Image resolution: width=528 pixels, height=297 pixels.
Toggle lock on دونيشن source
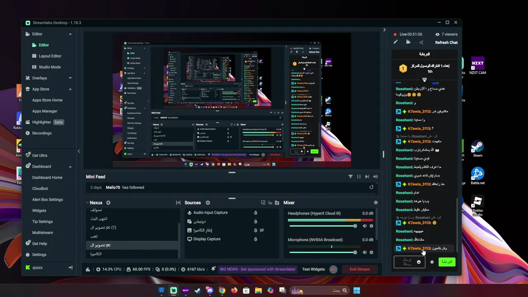[x=255, y=222]
